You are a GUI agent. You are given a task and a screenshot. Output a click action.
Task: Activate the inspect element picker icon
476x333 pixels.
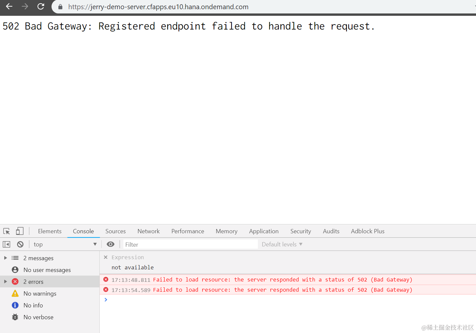[7, 231]
